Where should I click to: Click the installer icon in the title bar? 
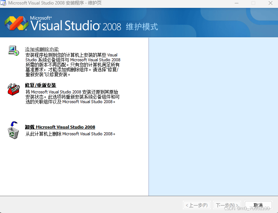click(3, 3)
